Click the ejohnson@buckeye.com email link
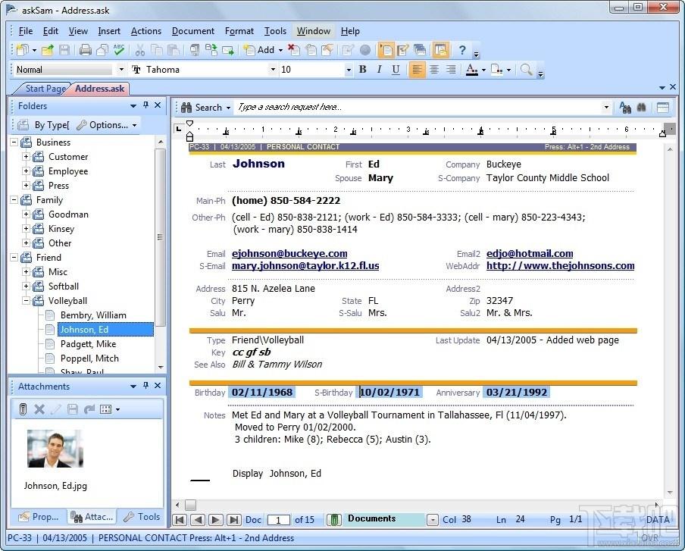 click(289, 254)
